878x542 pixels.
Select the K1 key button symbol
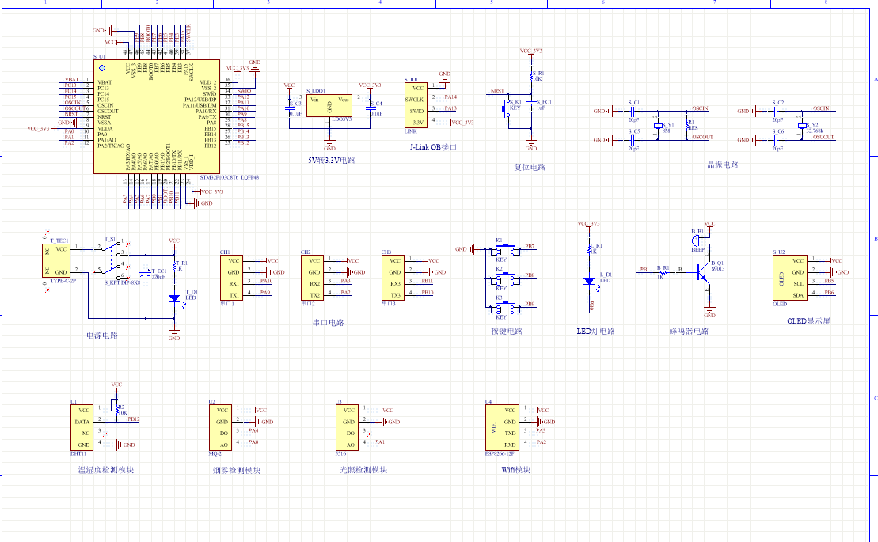pyautogui.click(x=500, y=248)
